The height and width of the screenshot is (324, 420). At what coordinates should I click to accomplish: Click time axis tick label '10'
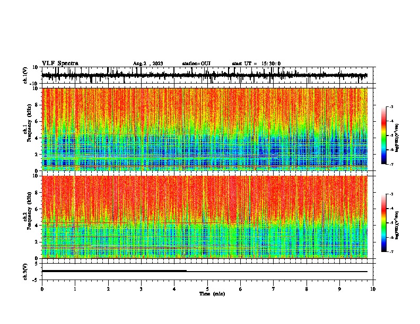coord(373,289)
